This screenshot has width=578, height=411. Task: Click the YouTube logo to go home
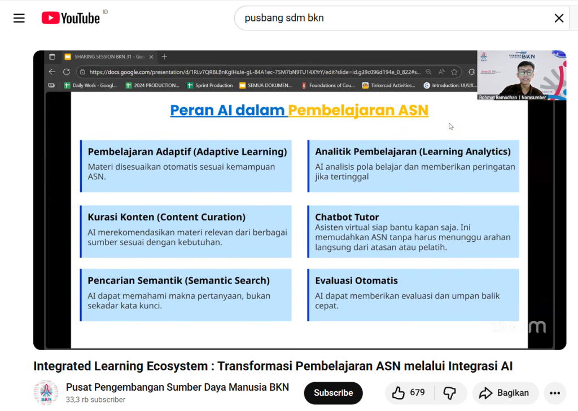(71, 18)
